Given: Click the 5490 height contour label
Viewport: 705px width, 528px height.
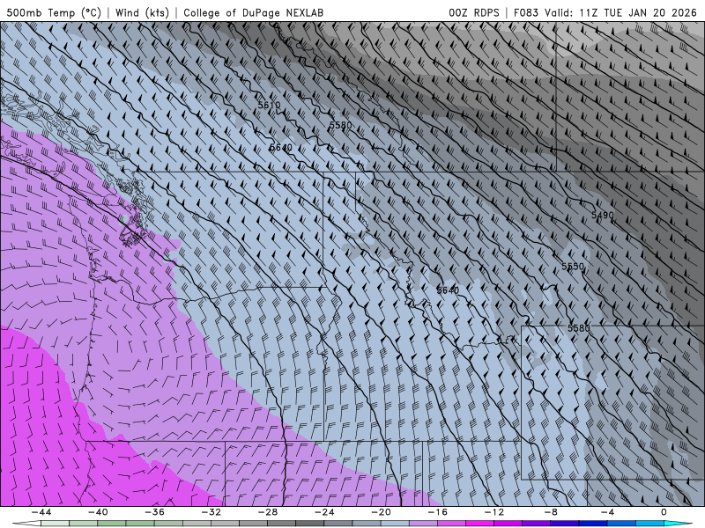Looking at the screenshot, I should [603, 215].
